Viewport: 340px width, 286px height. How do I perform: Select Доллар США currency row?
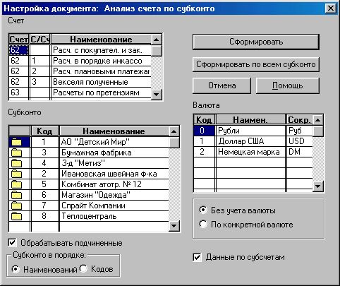click(253, 141)
